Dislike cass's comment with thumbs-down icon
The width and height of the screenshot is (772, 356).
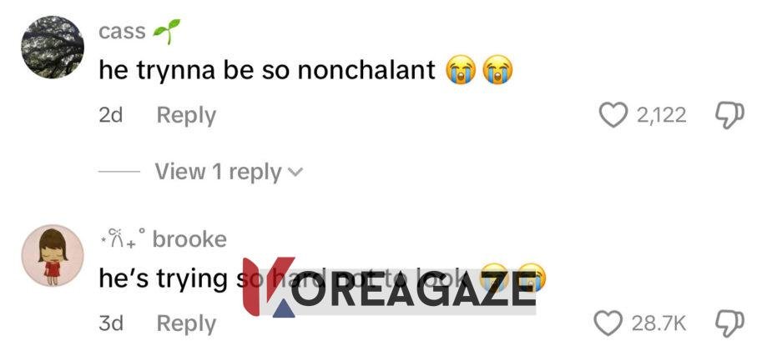tap(729, 116)
